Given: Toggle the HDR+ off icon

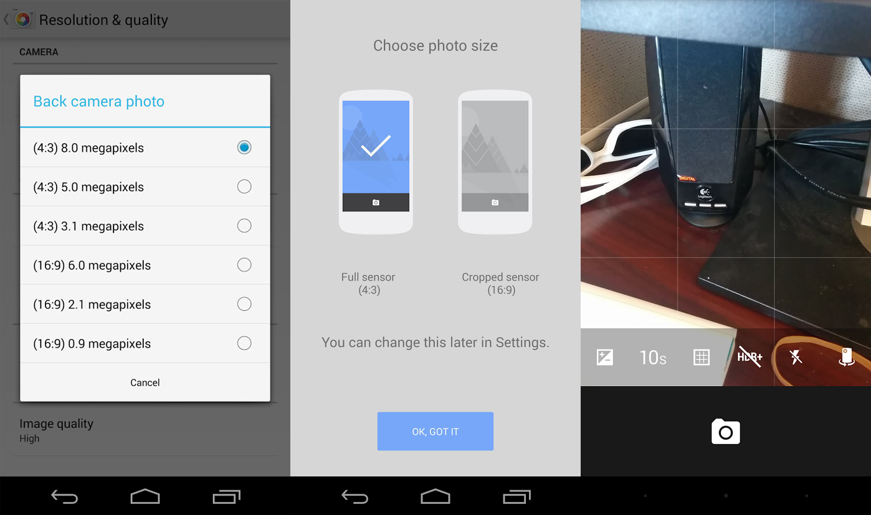Looking at the screenshot, I should click(750, 357).
